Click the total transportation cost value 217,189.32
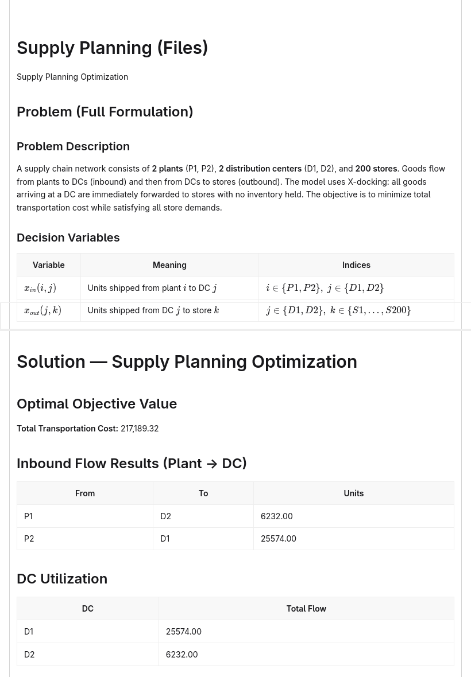The width and height of the screenshot is (471, 677). tap(140, 429)
